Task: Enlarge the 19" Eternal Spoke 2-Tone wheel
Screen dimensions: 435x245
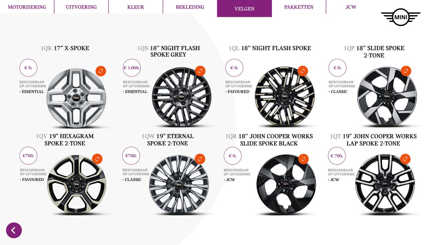Action: tap(200, 159)
